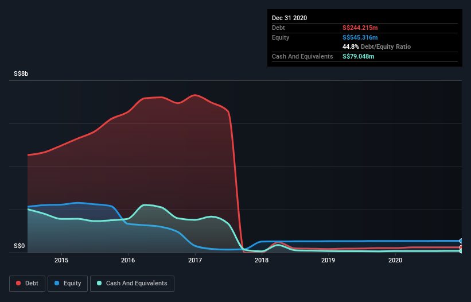Click the Debt value S$244.215m
471x302 pixels.
[360, 28]
